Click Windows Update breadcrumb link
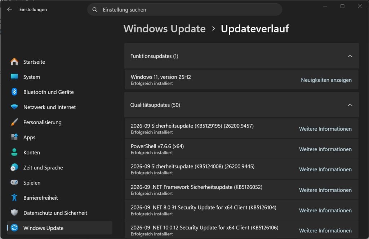The image size is (369, 239). (164, 29)
